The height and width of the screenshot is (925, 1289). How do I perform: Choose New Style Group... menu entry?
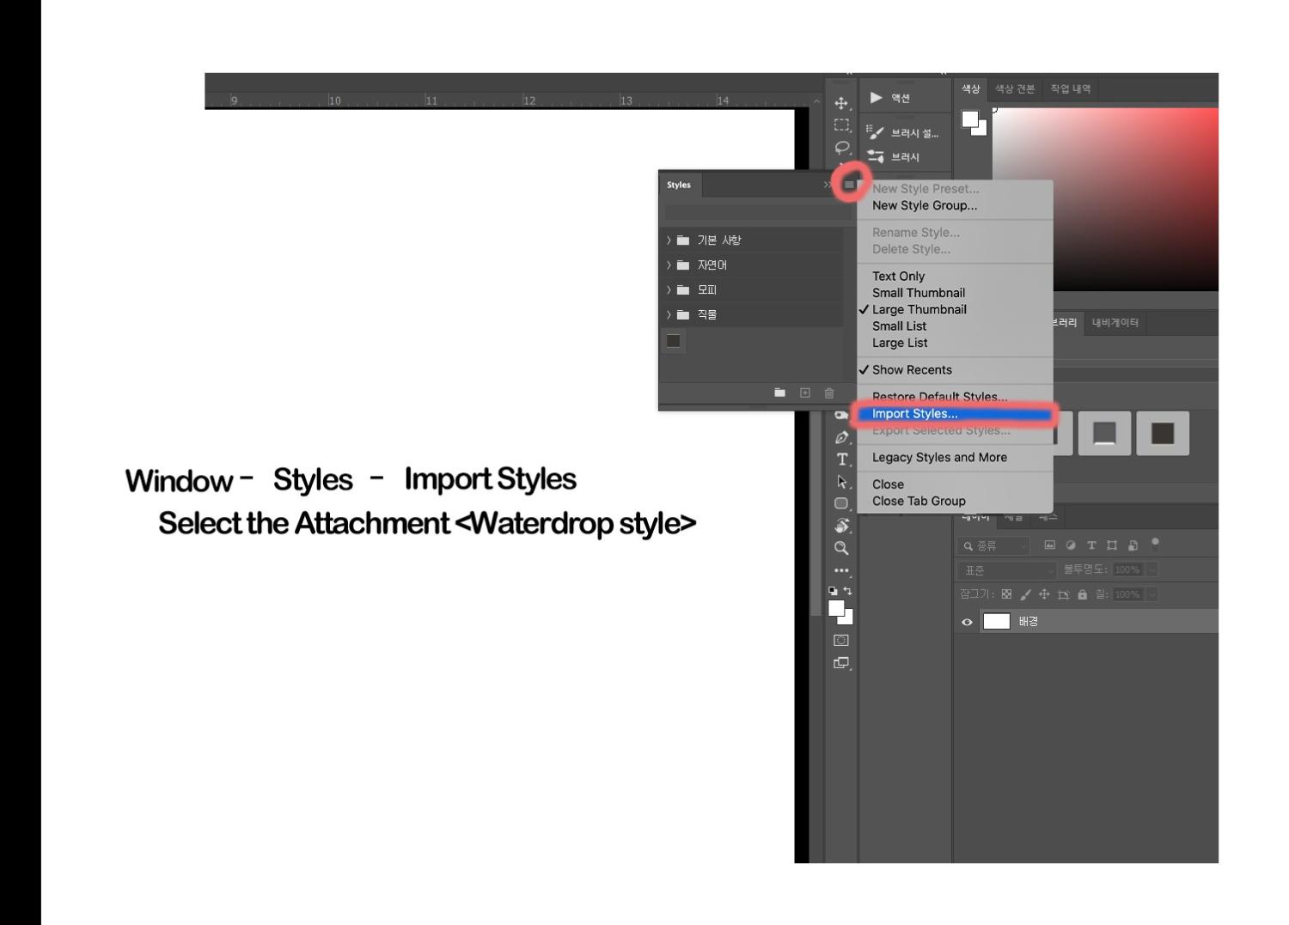955,205
